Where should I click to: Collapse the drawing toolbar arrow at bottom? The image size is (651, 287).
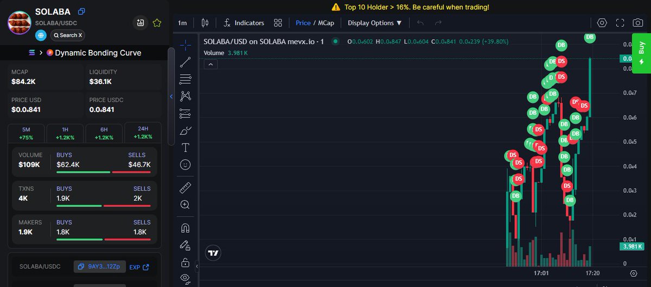[197, 267]
